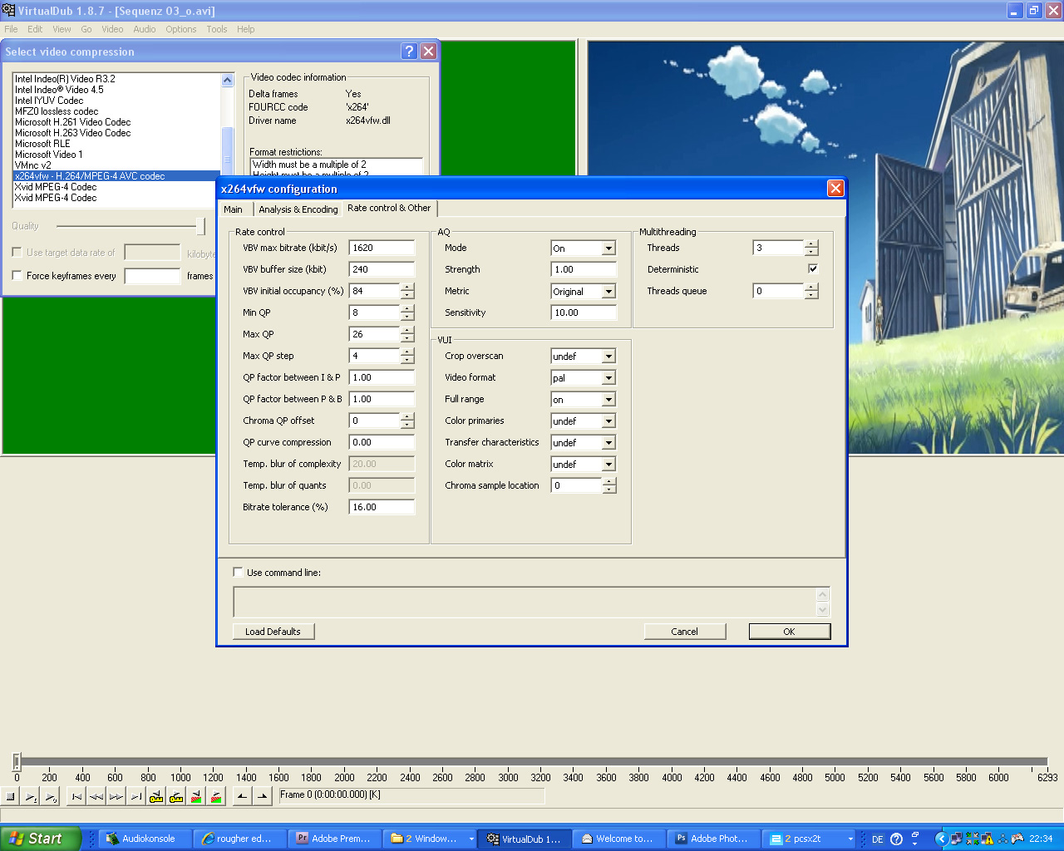Toggle the Deterministic checkbox
This screenshot has height=851, width=1064.
click(813, 269)
